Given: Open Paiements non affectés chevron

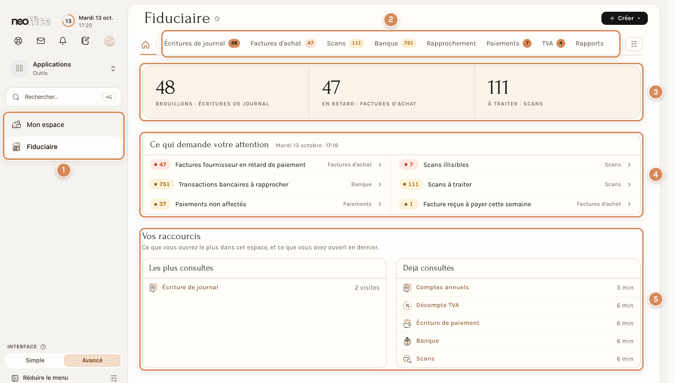Looking at the screenshot, I should pyautogui.click(x=380, y=204).
